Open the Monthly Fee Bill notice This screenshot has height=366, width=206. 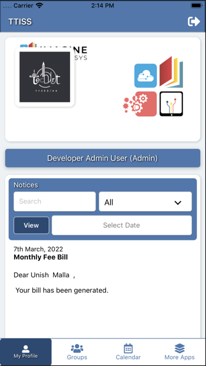[x=41, y=257]
